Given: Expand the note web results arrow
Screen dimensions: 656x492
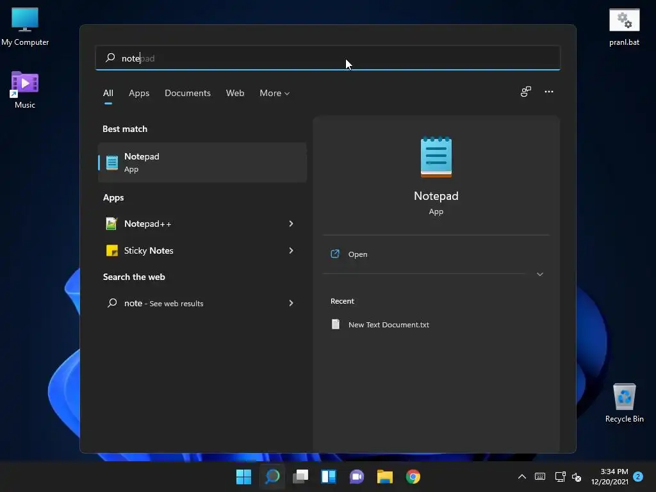Looking at the screenshot, I should 291,303.
